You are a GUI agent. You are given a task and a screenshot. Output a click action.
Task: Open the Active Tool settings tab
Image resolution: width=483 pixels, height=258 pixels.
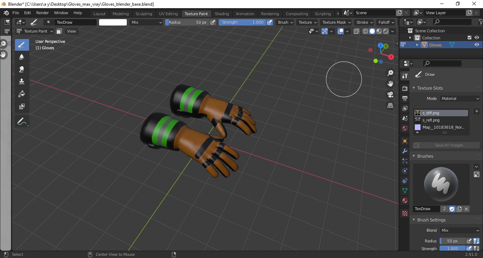pyautogui.click(x=405, y=75)
